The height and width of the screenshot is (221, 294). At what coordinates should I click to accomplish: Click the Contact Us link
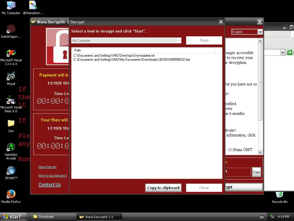click(50, 184)
